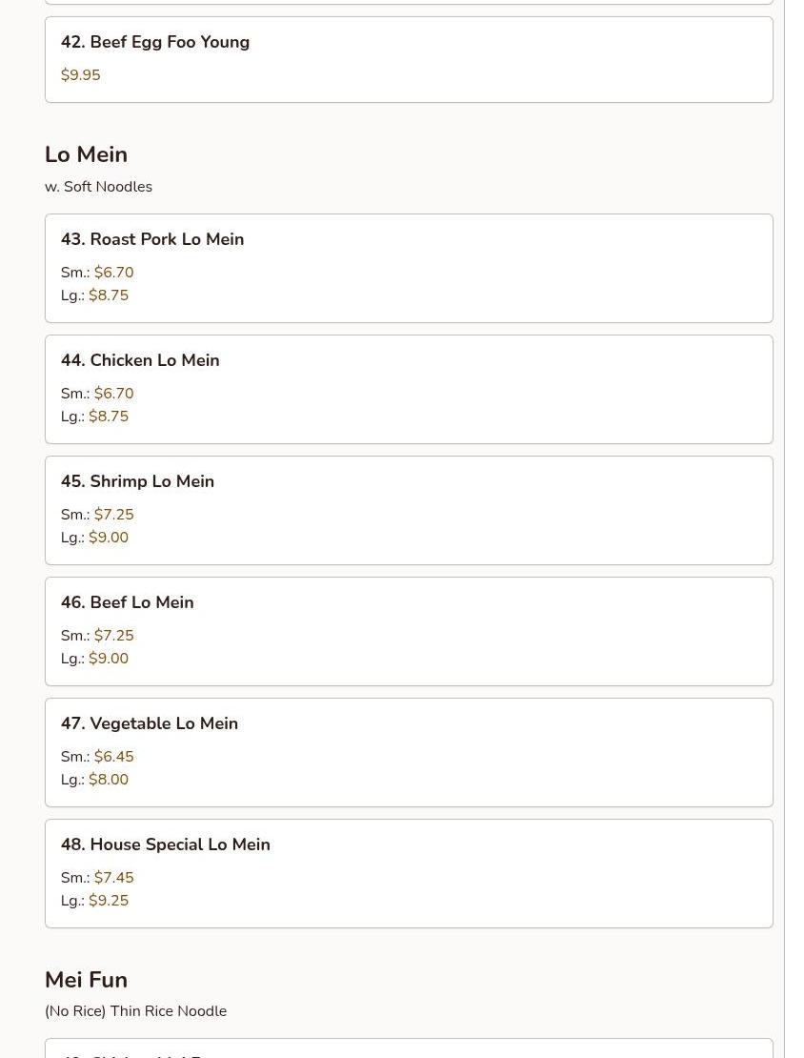Select the large Beef Lo Mein price
The height and width of the screenshot is (1058, 804).
(x=109, y=659)
